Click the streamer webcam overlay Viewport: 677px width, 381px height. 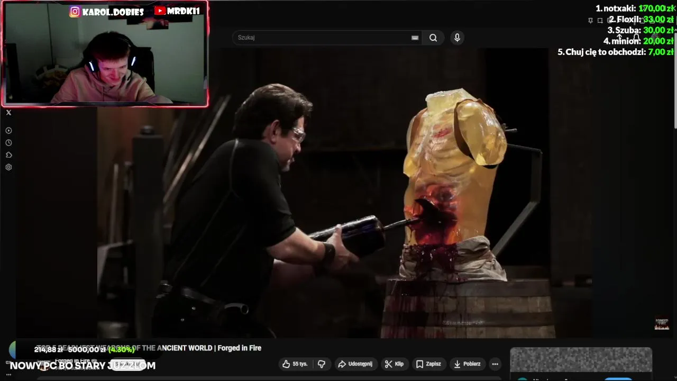[105, 53]
